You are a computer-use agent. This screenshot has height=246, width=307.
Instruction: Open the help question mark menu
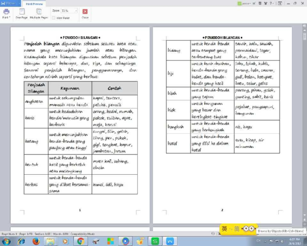[x=272, y=4]
